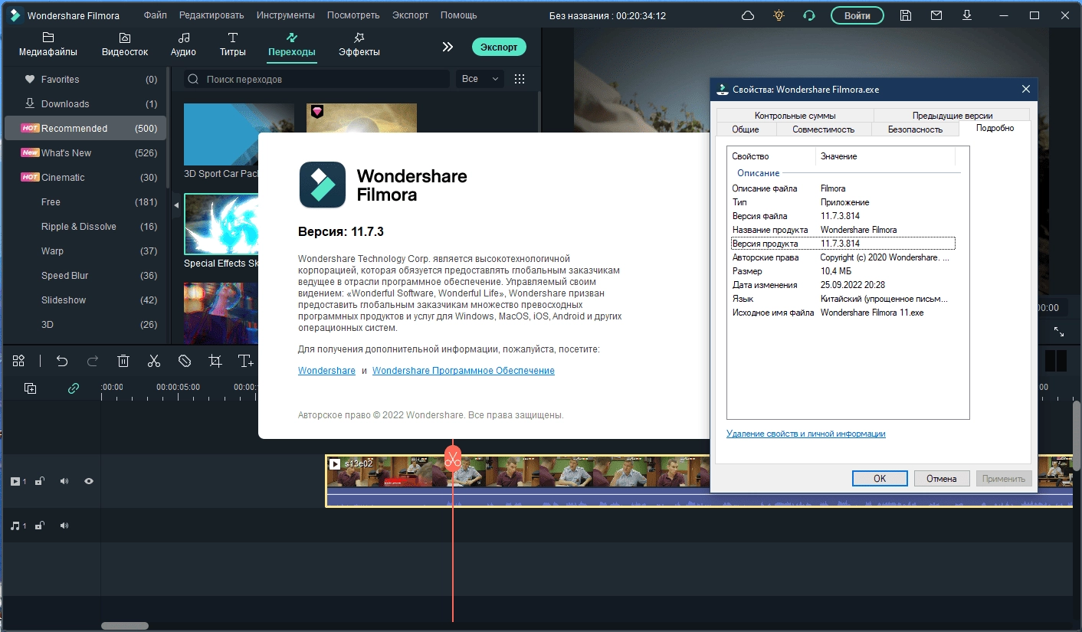
Task: Click the red scissors playhead marker
Action: [453, 460]
